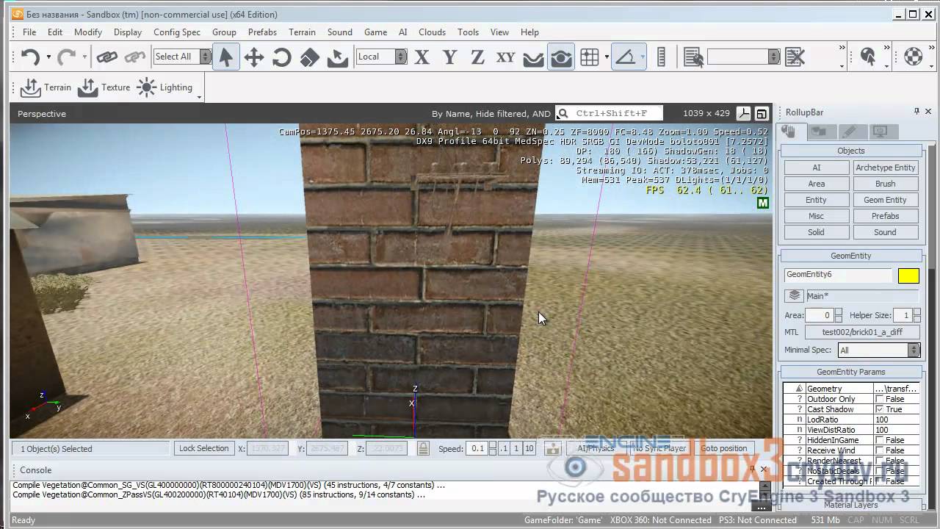Activate the Select terrain tool
The height and width of the screenshot is (529, 940).
tap(338, 57)
